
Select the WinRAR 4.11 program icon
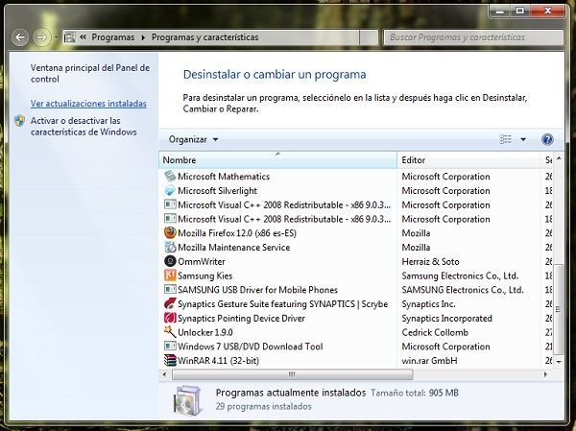(170, 361)
